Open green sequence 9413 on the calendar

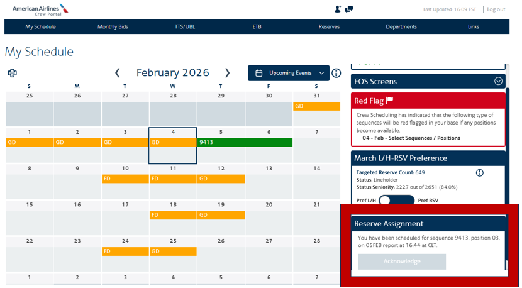[245, 143]
